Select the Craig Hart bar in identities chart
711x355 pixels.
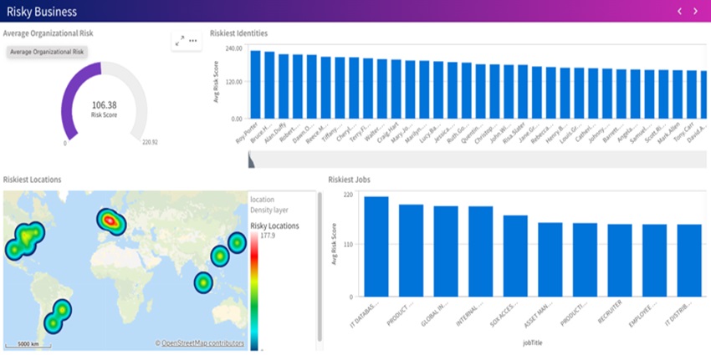(x=396, y=89)
